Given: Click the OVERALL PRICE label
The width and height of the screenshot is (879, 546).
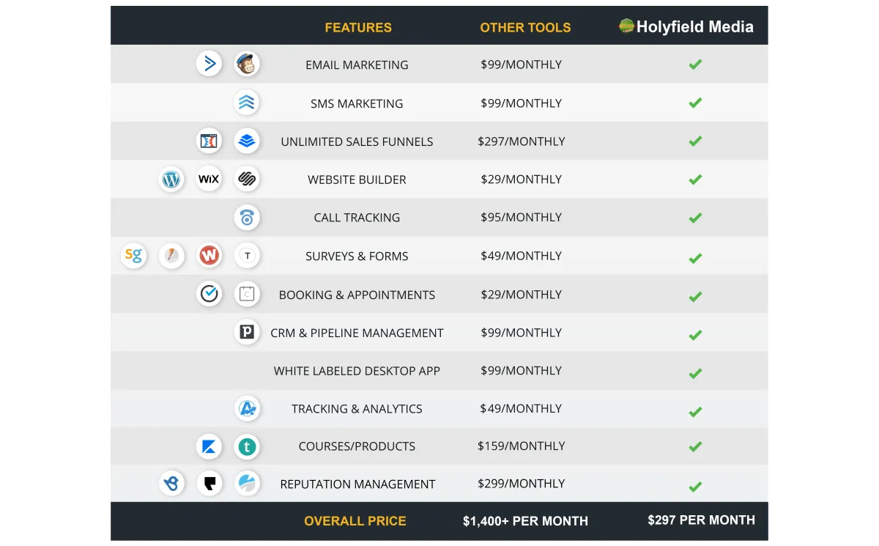Looking at the screenshot, I should coord(355,521).
